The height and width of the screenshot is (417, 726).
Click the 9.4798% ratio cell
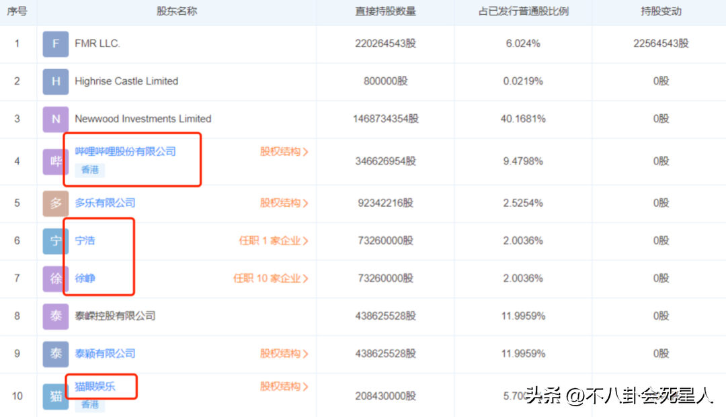[x=523, y=161]
